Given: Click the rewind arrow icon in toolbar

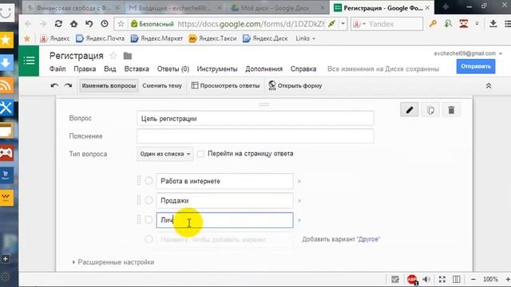Looking at the screenshot, I should pyautogui.click(x=89, y=24).
